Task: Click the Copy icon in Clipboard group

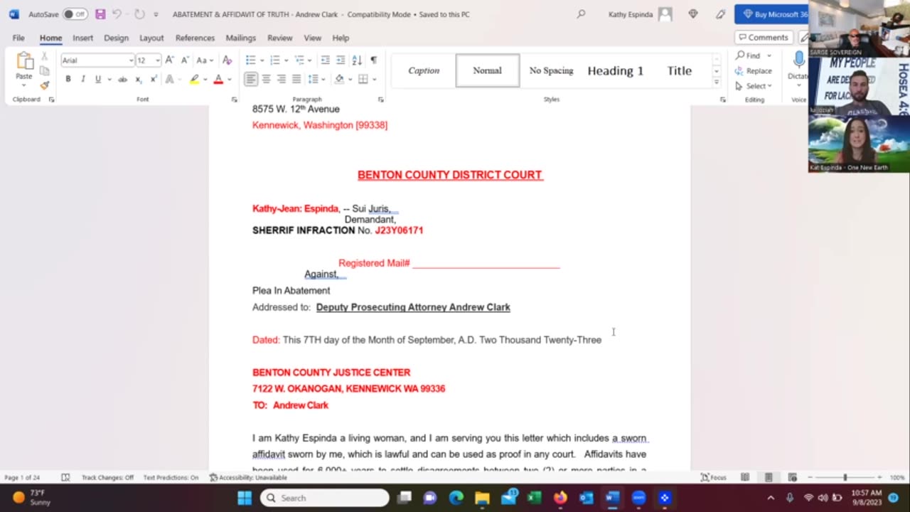Action: click(44, 70)
